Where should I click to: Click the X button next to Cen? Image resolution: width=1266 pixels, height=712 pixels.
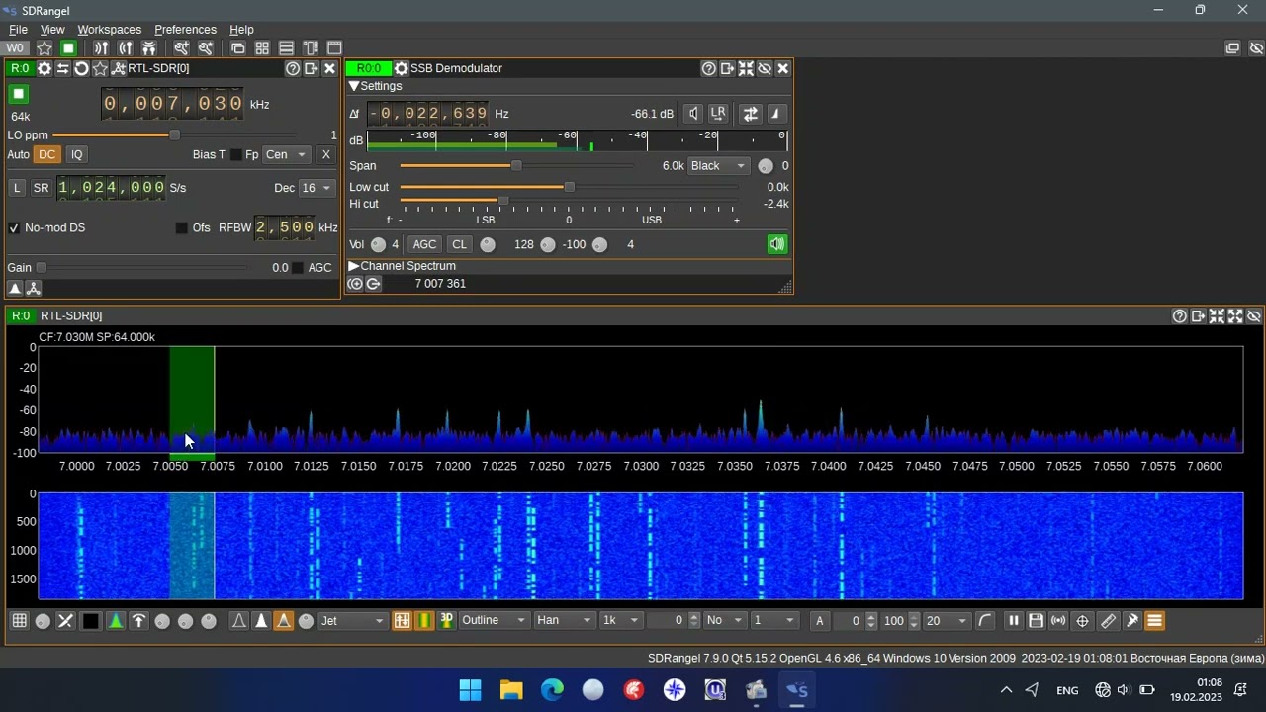[325, 154]
